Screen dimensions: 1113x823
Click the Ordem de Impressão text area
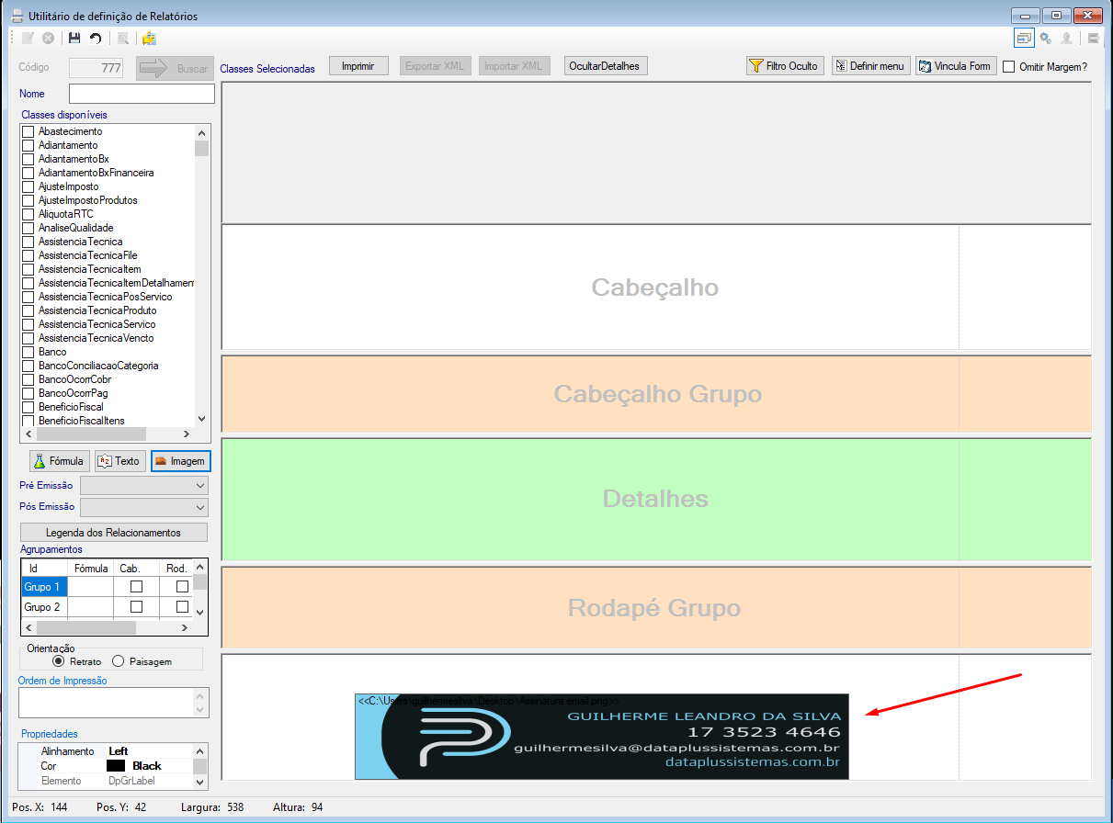tap(107, 703)
